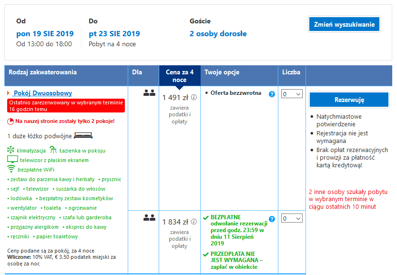The width and height of the screenshot is (397, 275).
Task: Click the łazienka w pokoju shower icon
Action: pos(53,150)
